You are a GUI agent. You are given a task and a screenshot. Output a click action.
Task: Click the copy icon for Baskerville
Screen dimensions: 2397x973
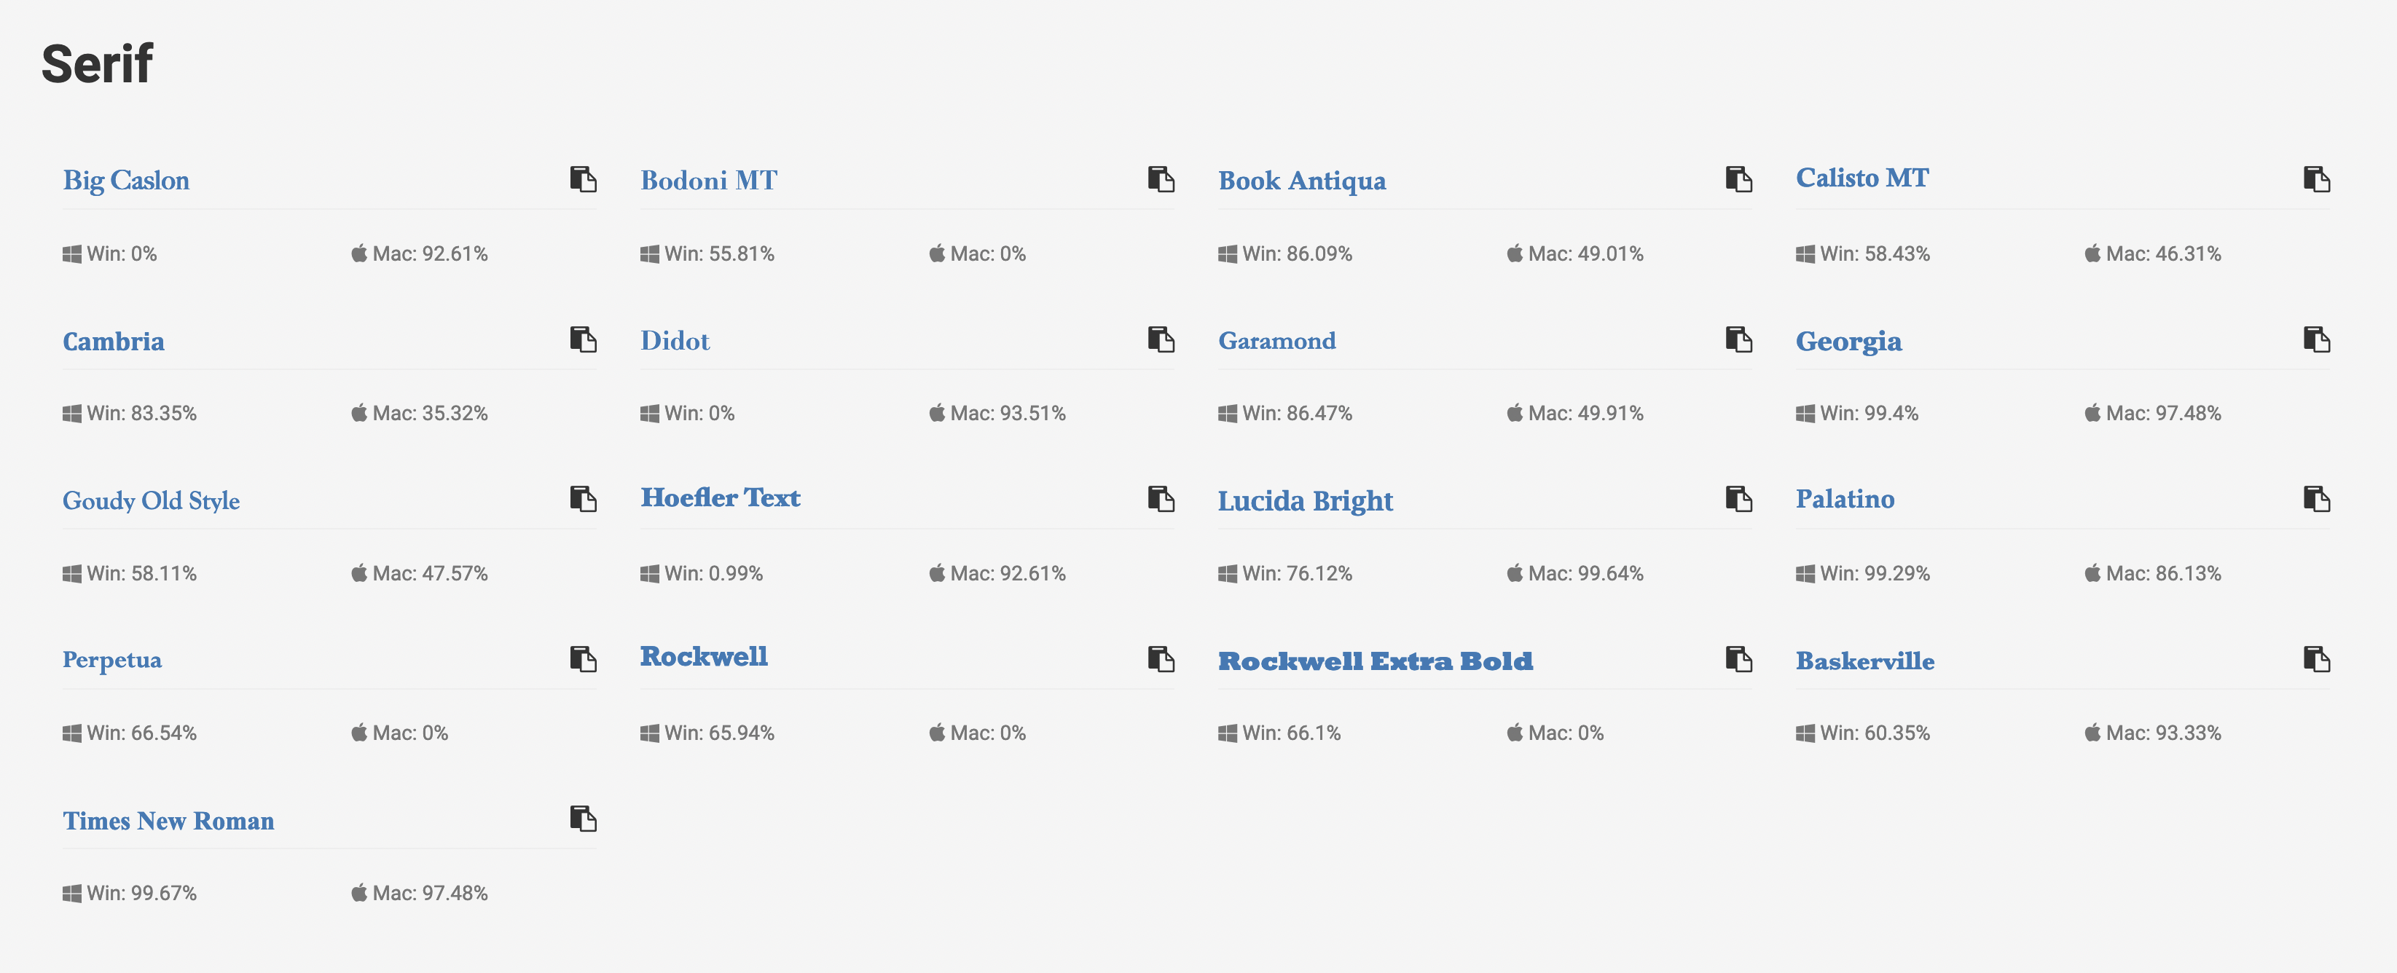pos(2316,660)
